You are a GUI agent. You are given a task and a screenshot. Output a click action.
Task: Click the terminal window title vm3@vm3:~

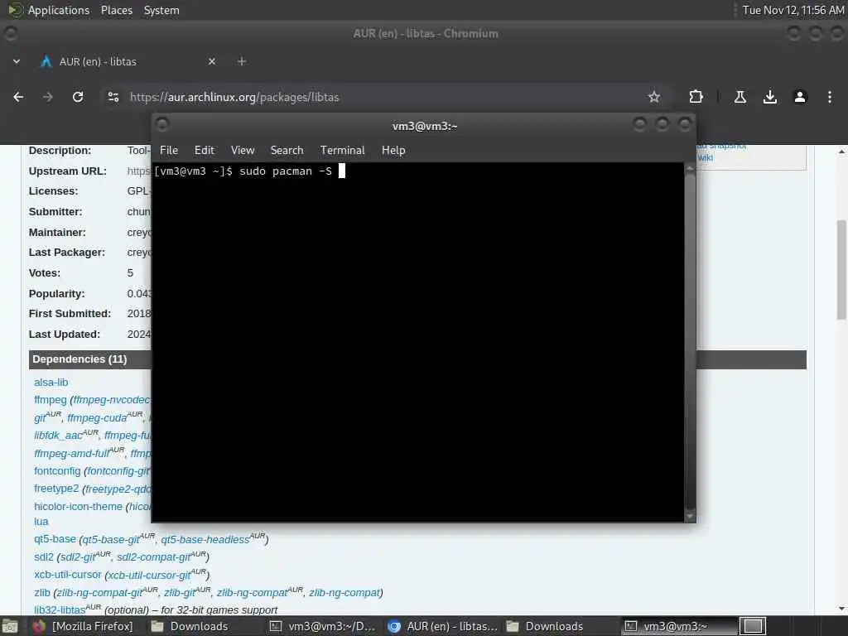425,126
